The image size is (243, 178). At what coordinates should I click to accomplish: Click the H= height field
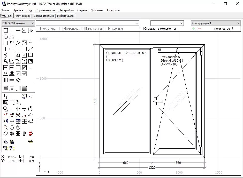click(x=29, y=161)
